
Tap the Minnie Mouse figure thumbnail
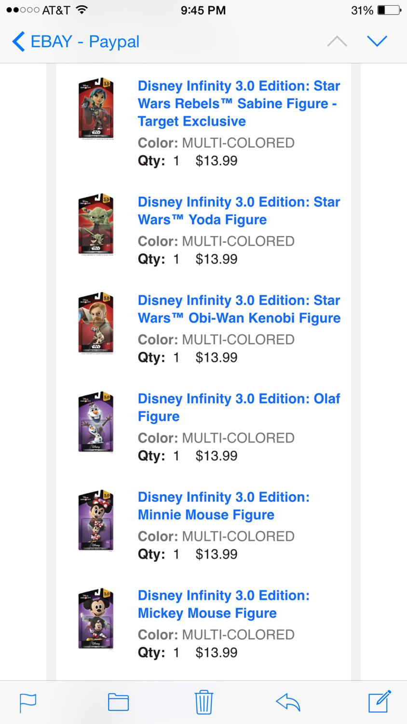pos(96,520)
